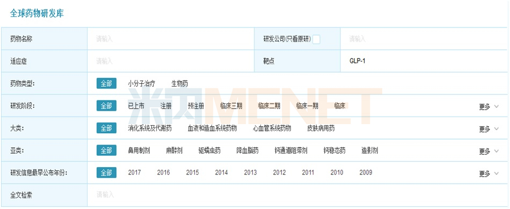The image size is (510, 209).
Task: Choose 鼻用制剂 subcategory
Action: pos(139,150)
